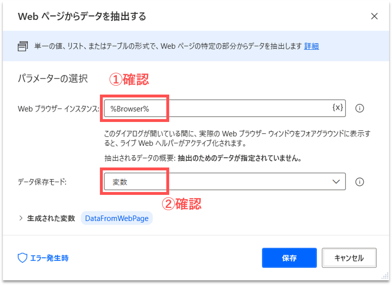The width and height of the screenshot is (392, 285).
Task: Click the dialog title Web ページからデータを抽出する
Action: point(82,17)
